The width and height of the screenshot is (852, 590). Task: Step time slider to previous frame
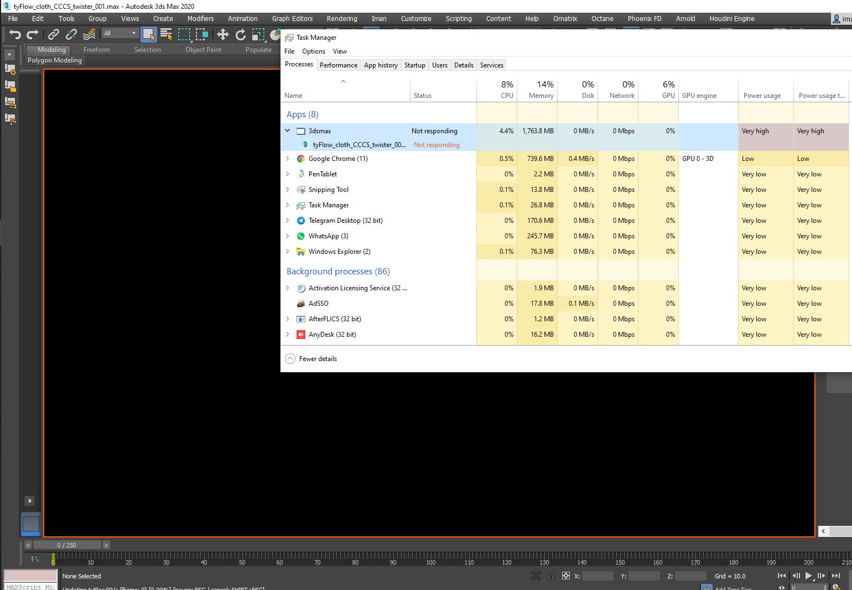pyautogui.click(x=28, y=545)
